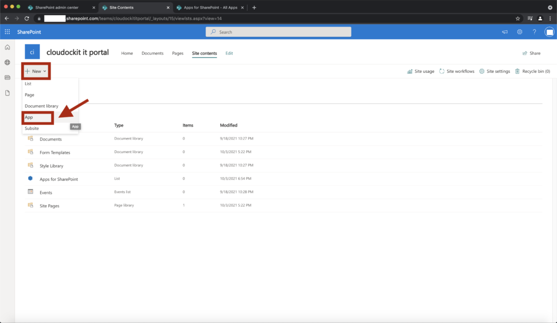Click the browser address bar
557x323 pixels.
(x=277, y=18)
